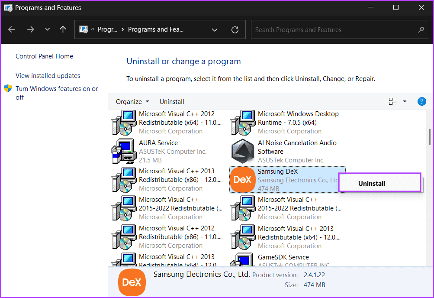Open the more view options arrow
The image size is (434, 298).
point(405,101)
